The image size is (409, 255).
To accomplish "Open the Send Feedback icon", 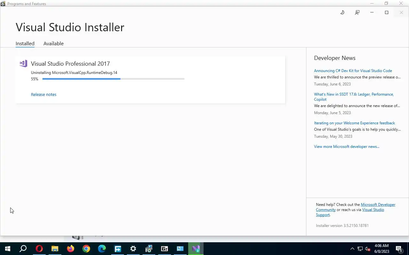I will 357,12.
